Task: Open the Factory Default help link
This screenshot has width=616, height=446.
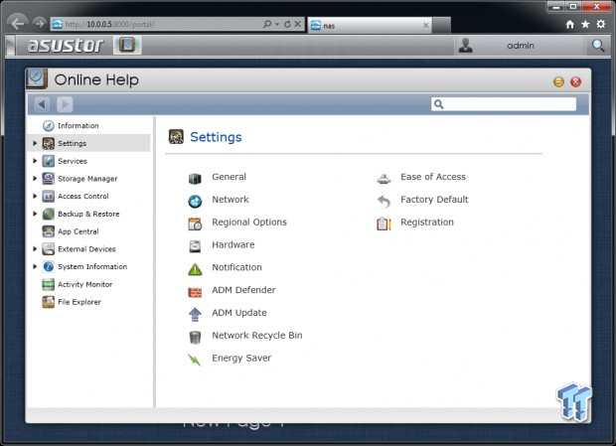Action: coord(434,200)
